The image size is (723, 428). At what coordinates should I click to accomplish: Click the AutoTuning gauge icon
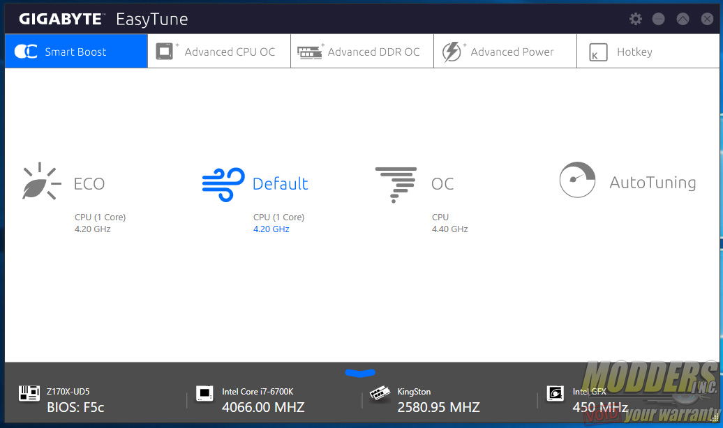577,180
